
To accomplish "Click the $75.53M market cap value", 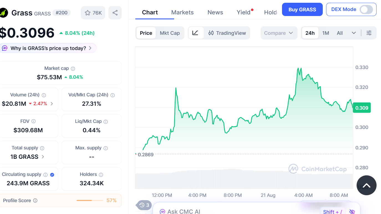I will 49,77.
